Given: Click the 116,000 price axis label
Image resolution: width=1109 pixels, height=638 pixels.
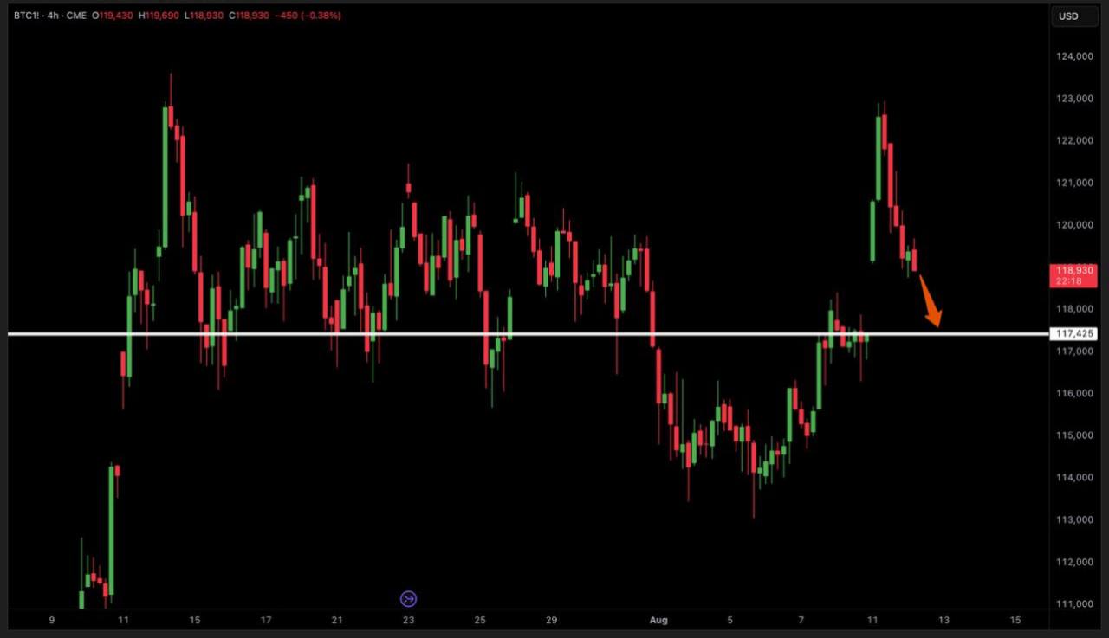Looking at the screenshot, I should (1074, 394).
